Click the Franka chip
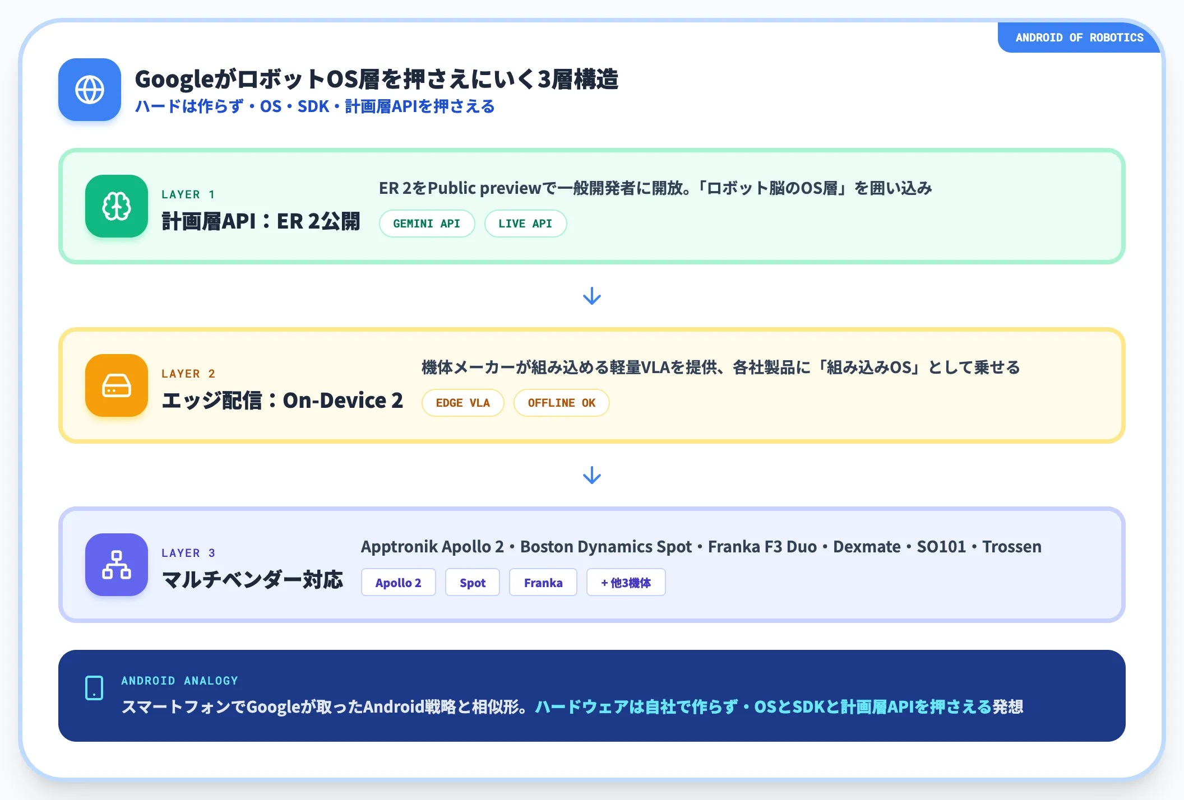The width and height of the screenshot is (1184, 800). click(543, 583)
